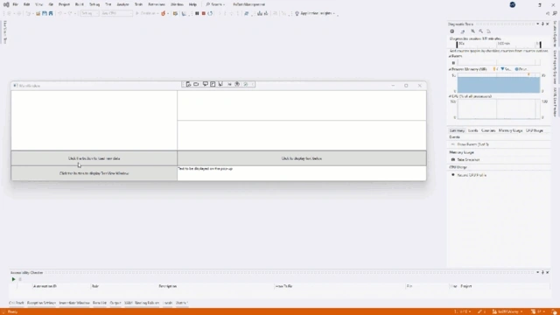Click Scan for Accessibility Issues icon
The height and width of the screenshot is (315, 560).
click(237, 84)
